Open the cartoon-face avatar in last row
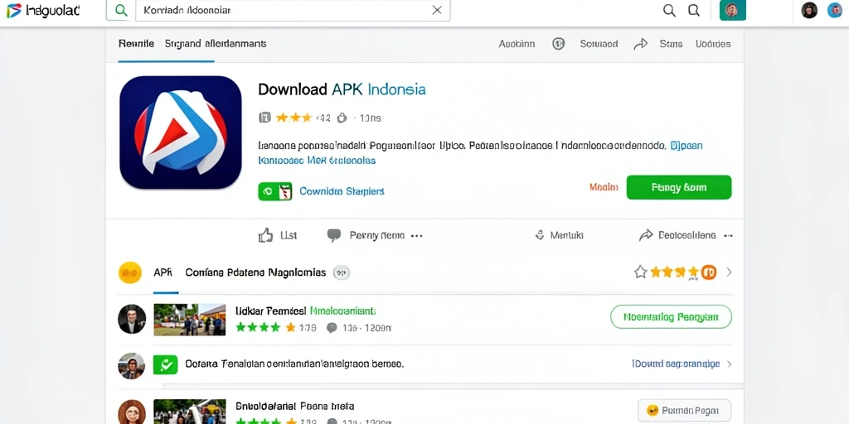 pyautogui.click(x=132, y=412)
